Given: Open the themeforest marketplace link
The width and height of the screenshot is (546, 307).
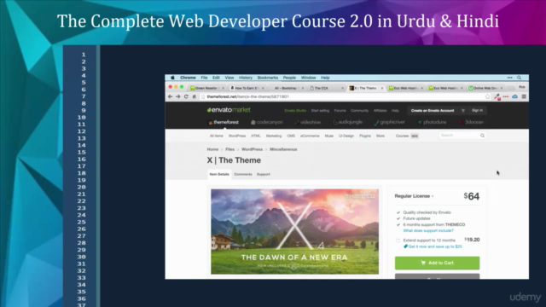Looking at the screenshot, I should [x=224, y=122].
